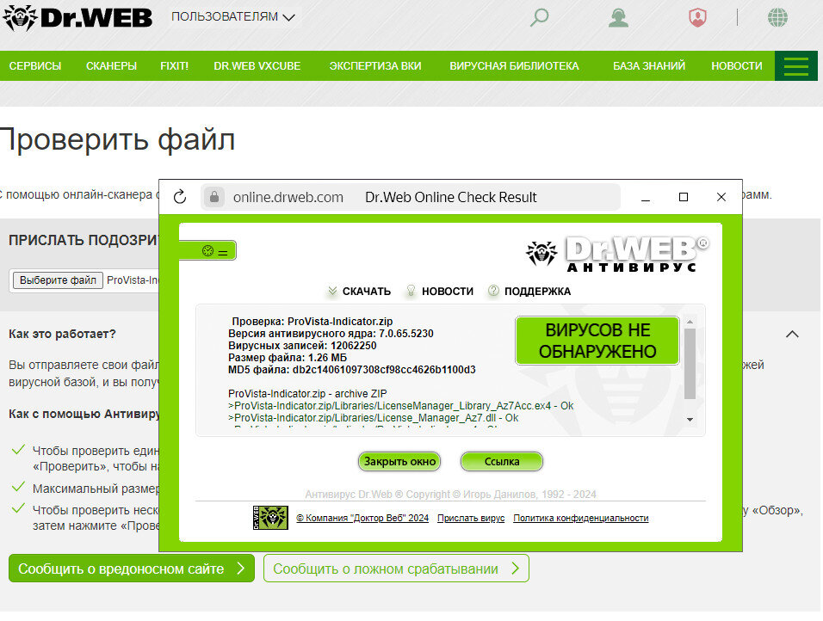Click ПОДДЕРЖКА link in popup
The width and height of the screenshot is (823, 621).
pyautogui.click(x=537, y=292)
